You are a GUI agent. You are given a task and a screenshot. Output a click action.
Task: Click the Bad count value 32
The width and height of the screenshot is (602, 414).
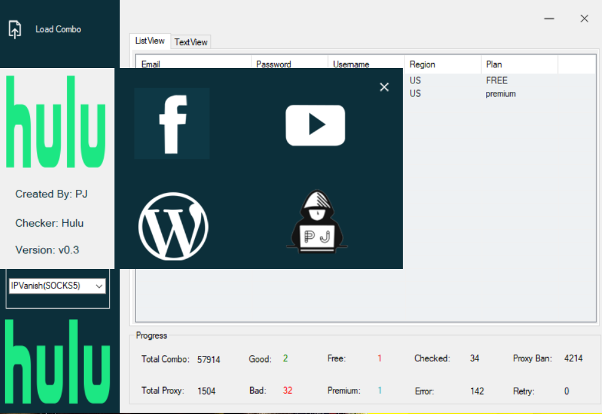(x=288, y=391)
